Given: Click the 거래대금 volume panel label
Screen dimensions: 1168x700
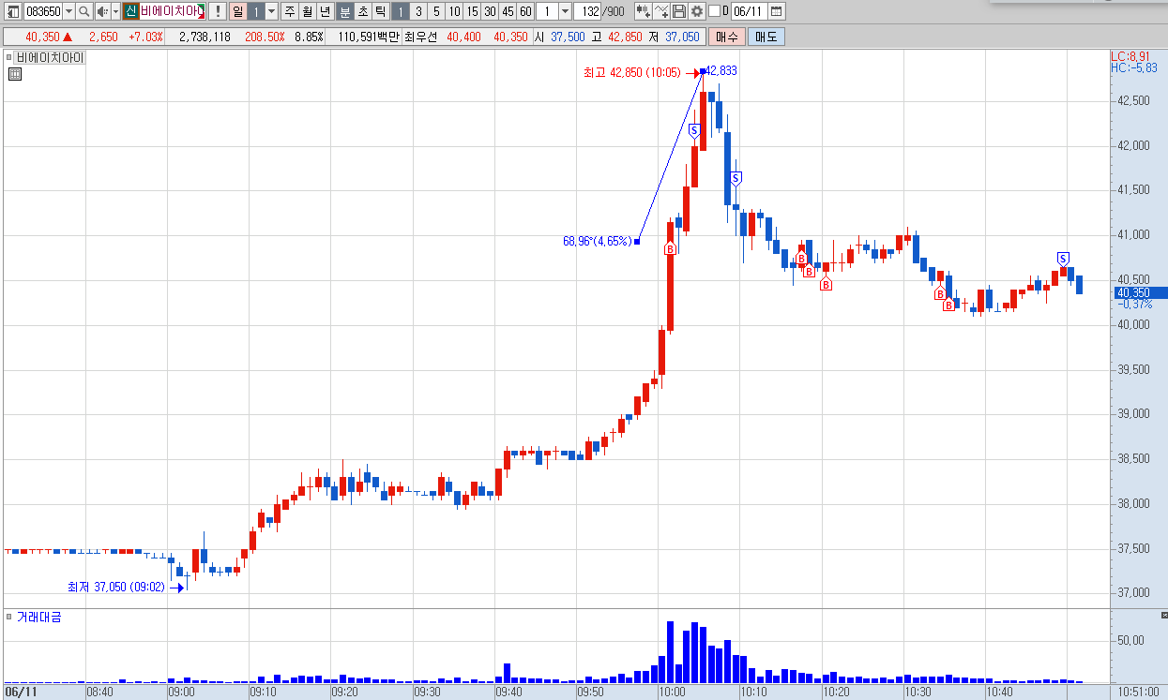Looking at the screenshot, I should [38, 617].
